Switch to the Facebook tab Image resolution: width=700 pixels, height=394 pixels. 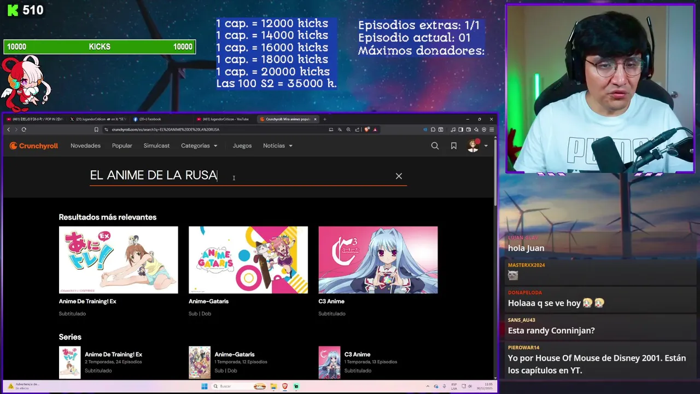pos(162,119)
